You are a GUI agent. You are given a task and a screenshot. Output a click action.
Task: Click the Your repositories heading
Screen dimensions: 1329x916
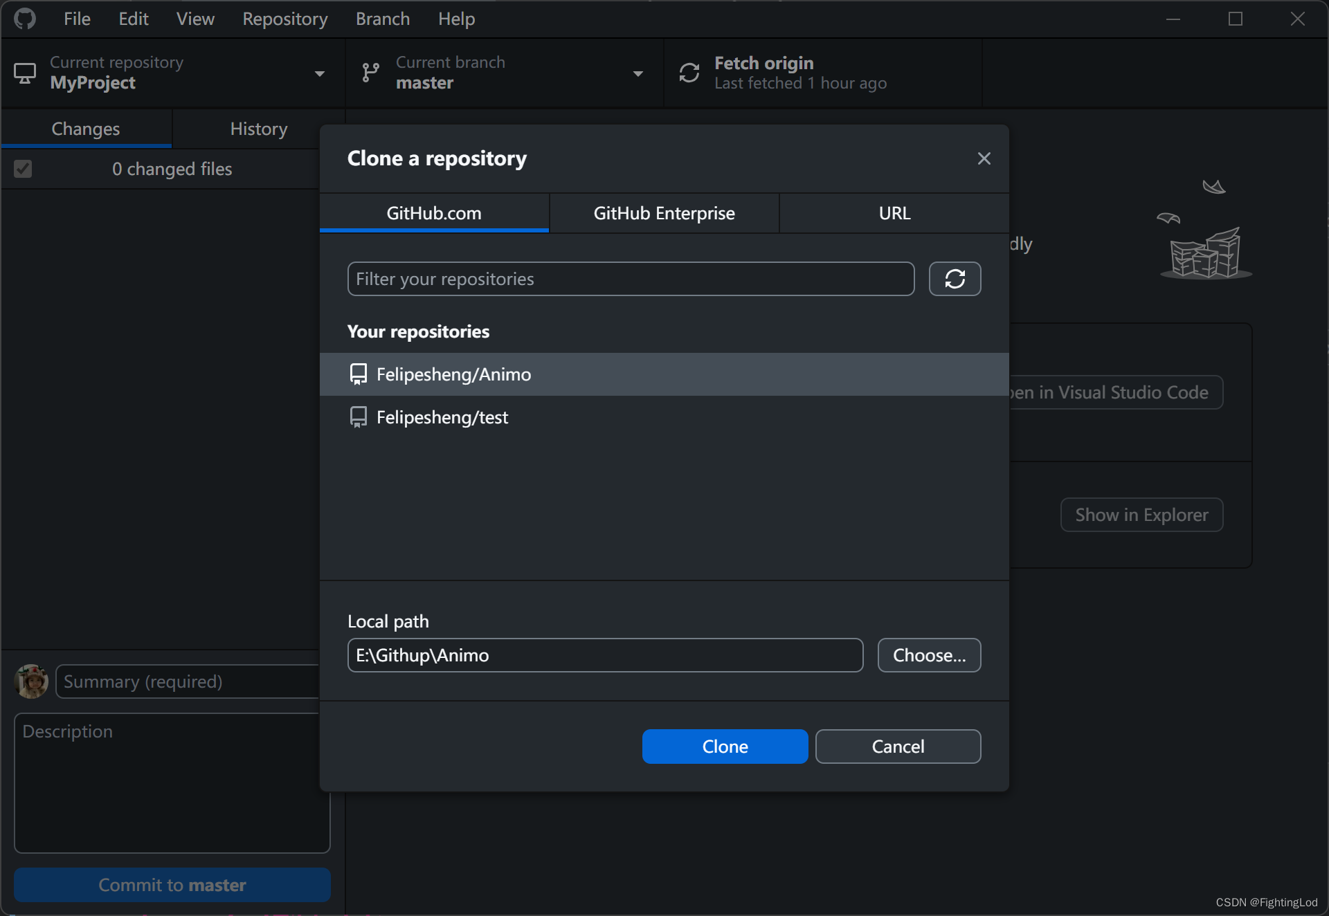(x=418, y=331)
